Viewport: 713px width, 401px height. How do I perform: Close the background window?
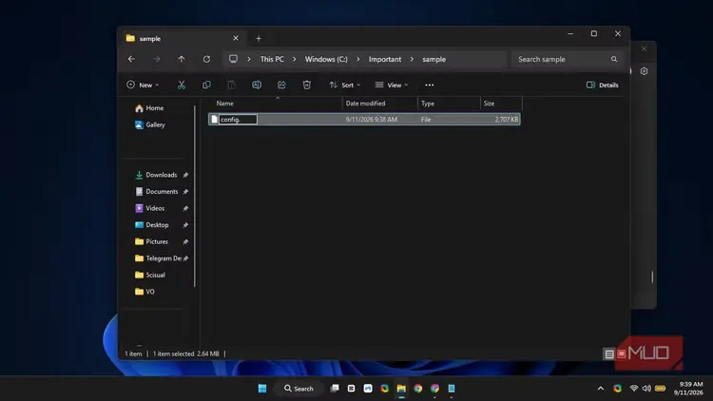click(644, 48)
